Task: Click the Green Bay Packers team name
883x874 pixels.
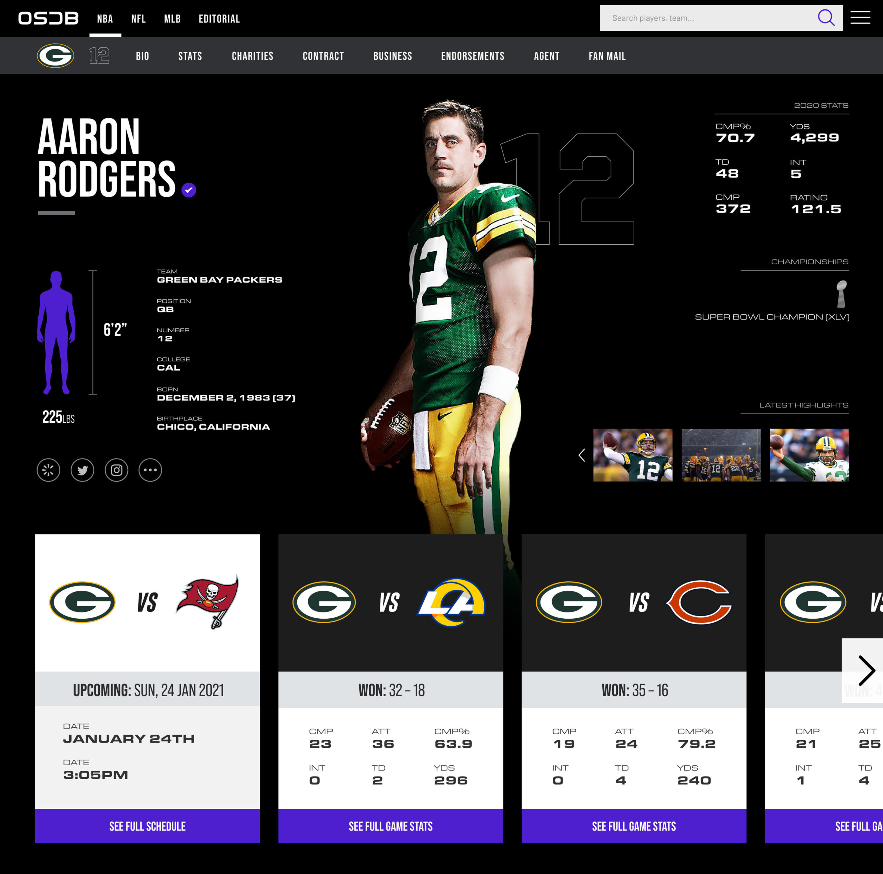Action: pyautogui.click(x=220, y=280)
